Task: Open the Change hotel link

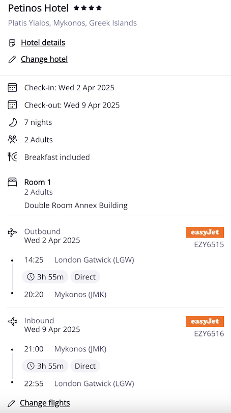Action: (44, 59)
